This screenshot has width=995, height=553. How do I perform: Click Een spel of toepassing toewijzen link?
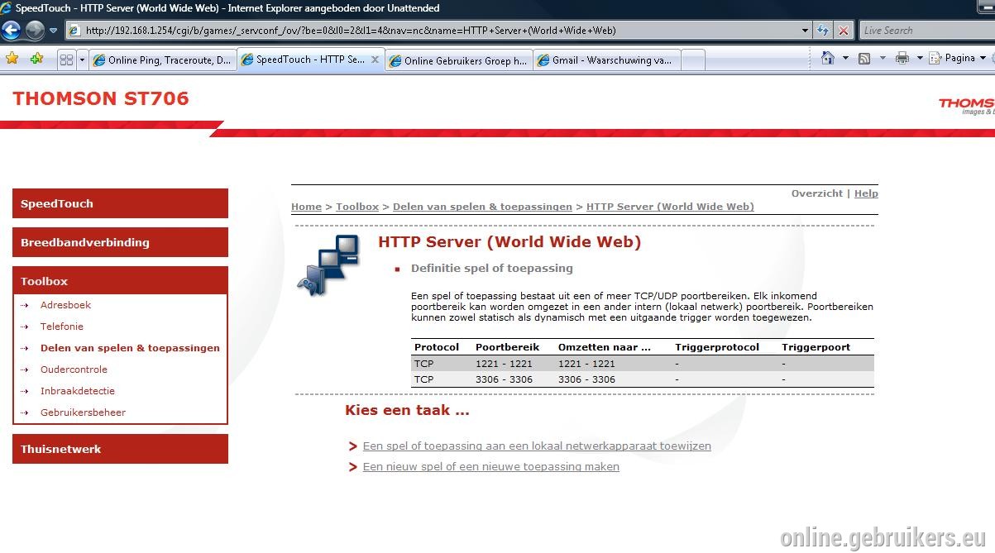(537, 446)
